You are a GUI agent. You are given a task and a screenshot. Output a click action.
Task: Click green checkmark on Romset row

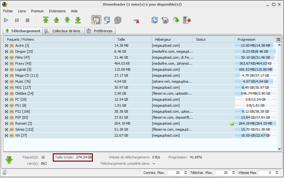232,123
